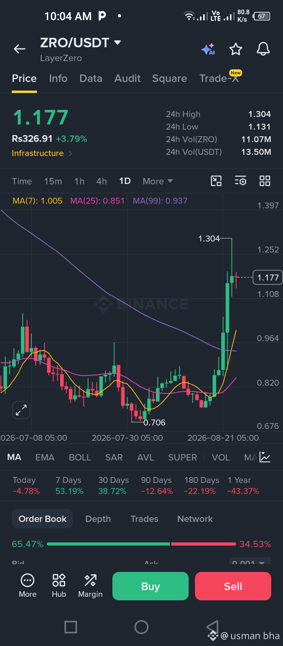Tap Android recent apps square button
This screenshot has height=646, width=283.
71,627
